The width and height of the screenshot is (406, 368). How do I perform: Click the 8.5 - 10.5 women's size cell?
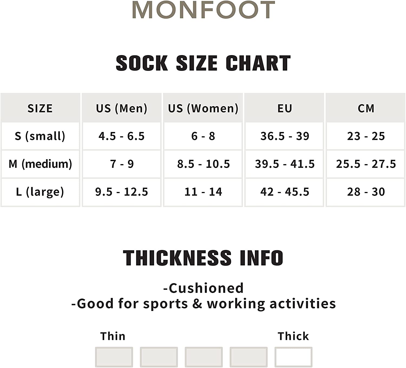point(203,164)
